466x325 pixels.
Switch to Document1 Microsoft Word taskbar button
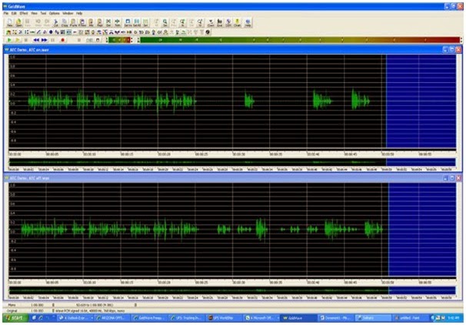336,318
